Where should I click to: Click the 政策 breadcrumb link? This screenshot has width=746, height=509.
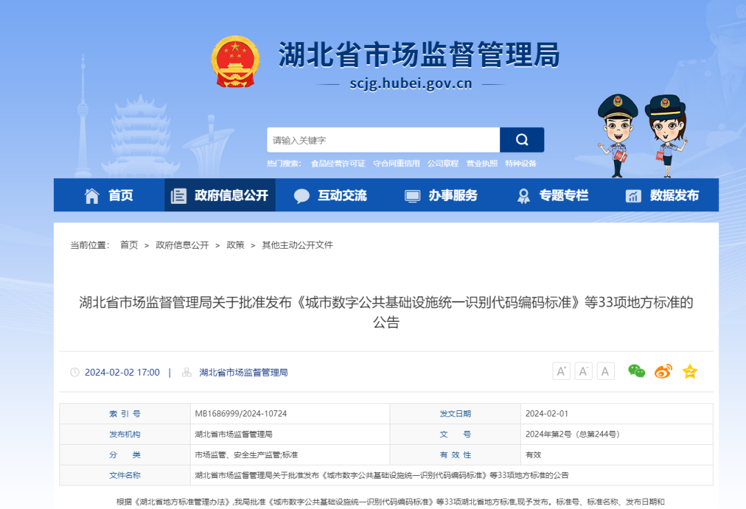(x=235, y=244)
